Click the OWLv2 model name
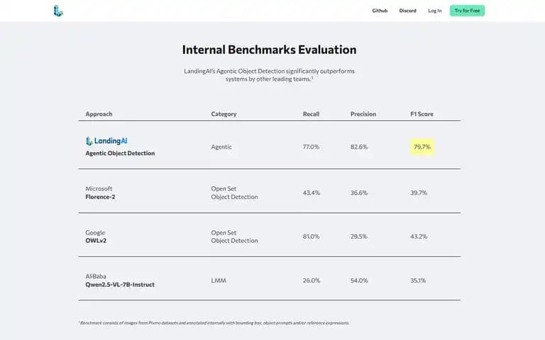Screen dimensions: 545x340 click(x=96, y=240)
